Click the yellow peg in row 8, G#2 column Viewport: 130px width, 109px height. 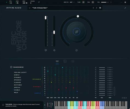(x=52, y=82)
